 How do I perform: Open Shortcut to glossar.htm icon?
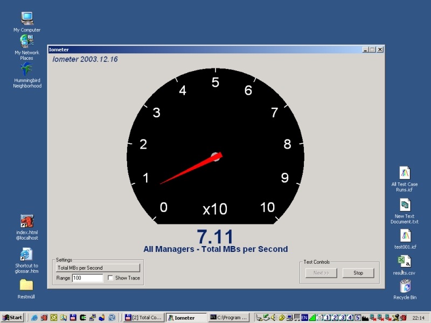(26, 255)
